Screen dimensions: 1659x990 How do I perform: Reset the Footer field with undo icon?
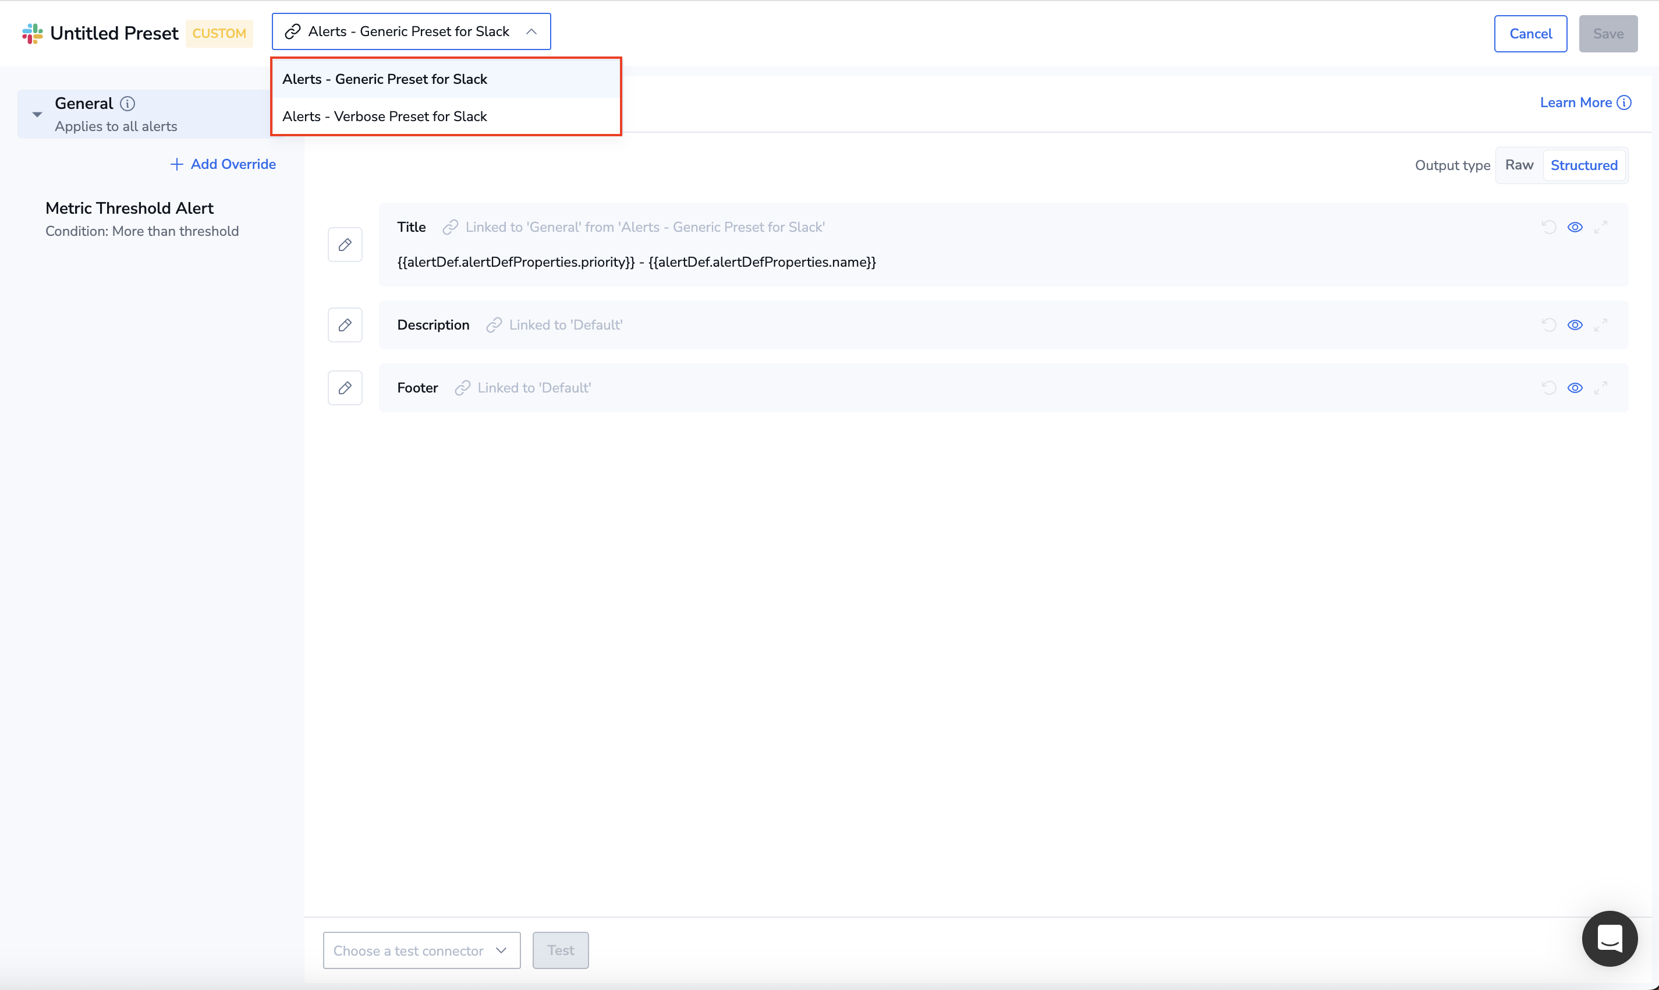[x=1549, y=388]
